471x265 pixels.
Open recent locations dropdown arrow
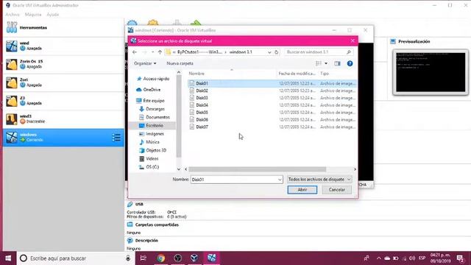coord(152,52)
